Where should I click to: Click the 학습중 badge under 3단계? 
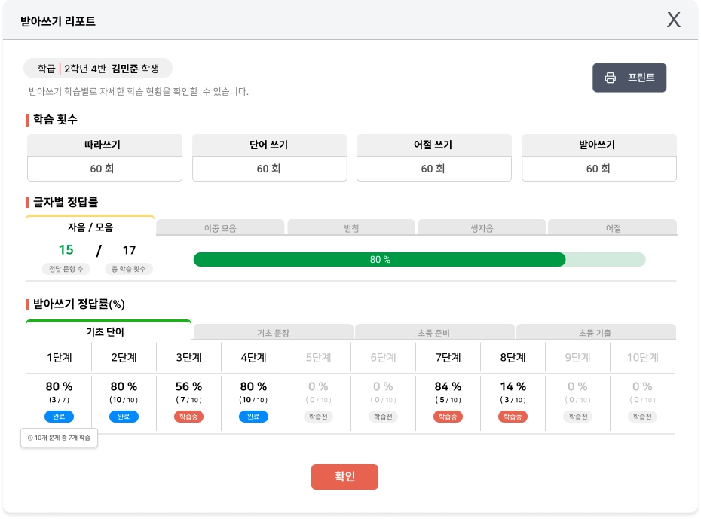click(188, 417)
